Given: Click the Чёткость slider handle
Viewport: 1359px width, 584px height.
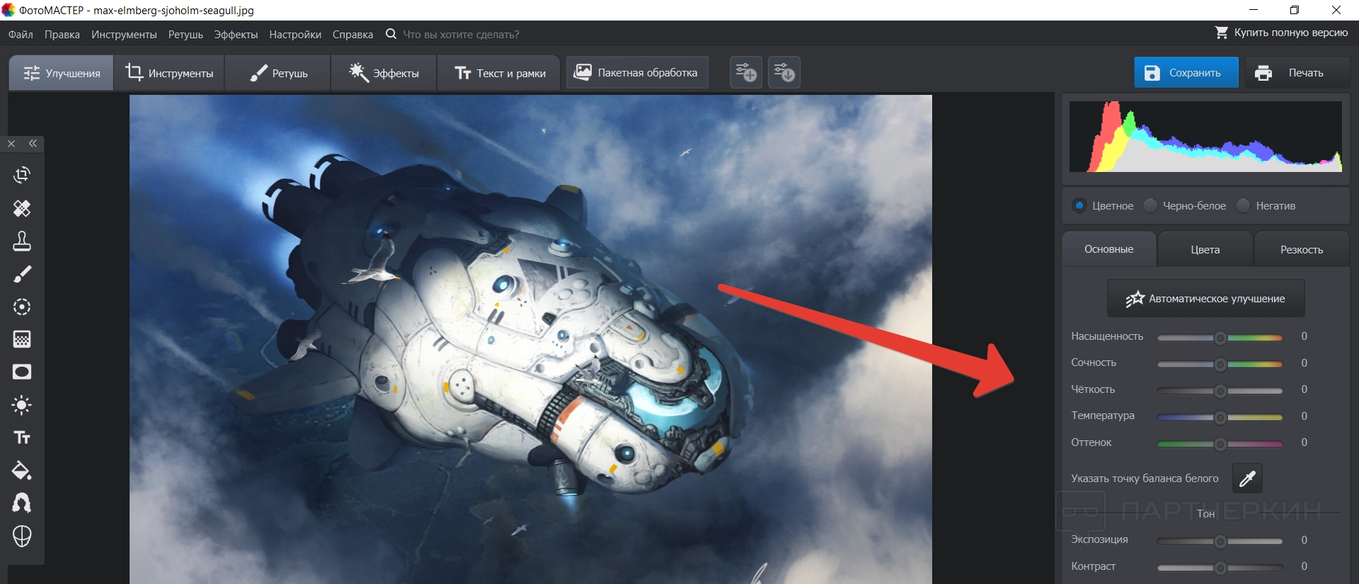Looking at the screenshot, I should coord(1220,391).
